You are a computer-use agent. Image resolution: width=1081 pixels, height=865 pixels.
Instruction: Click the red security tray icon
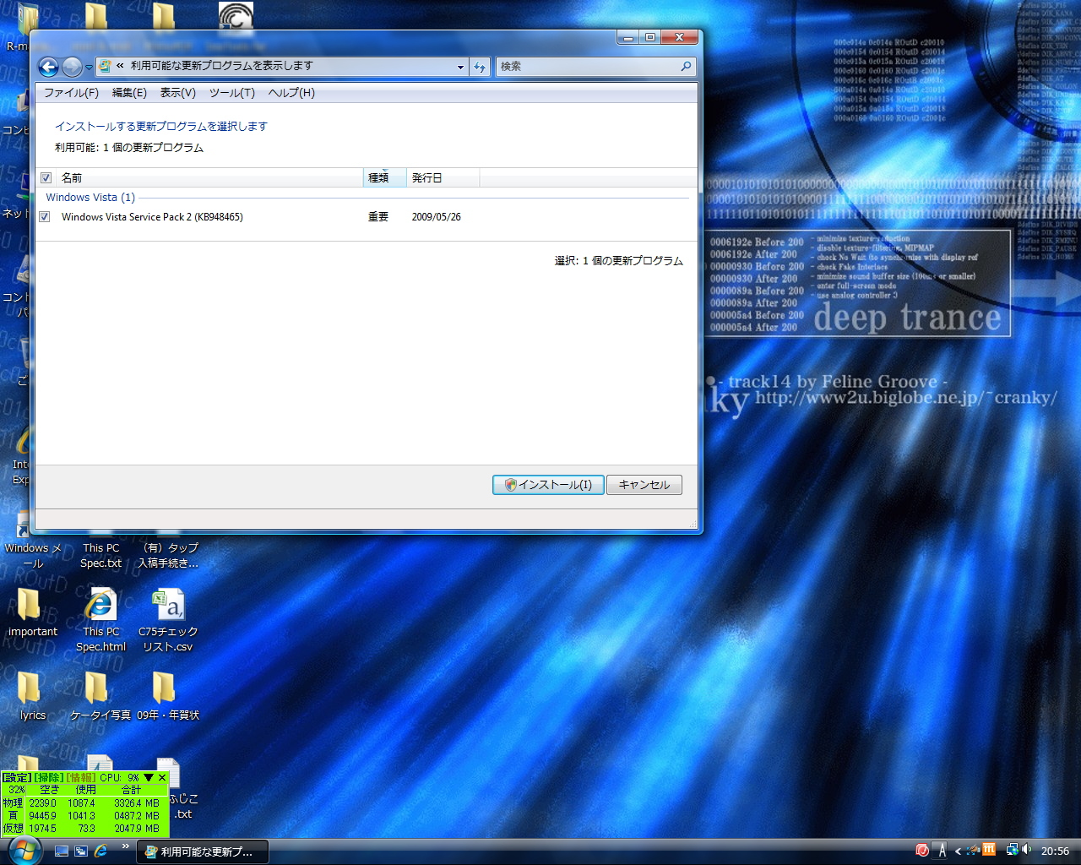point(923,851)
